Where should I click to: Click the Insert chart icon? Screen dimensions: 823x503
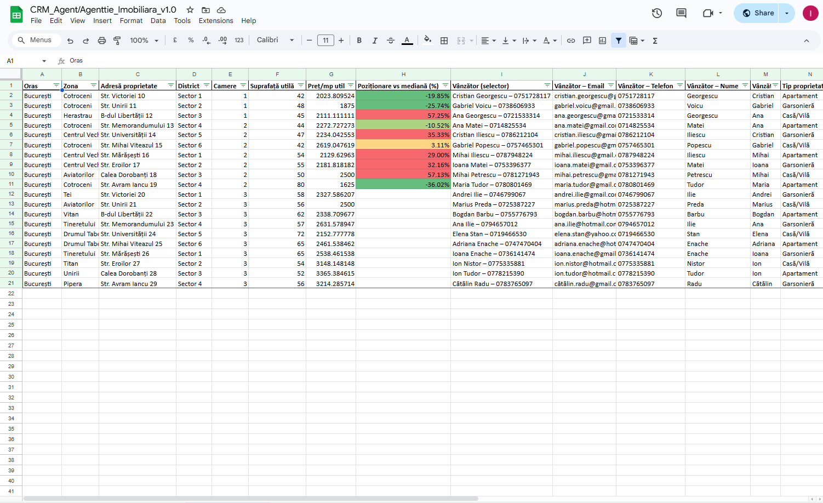602,41
